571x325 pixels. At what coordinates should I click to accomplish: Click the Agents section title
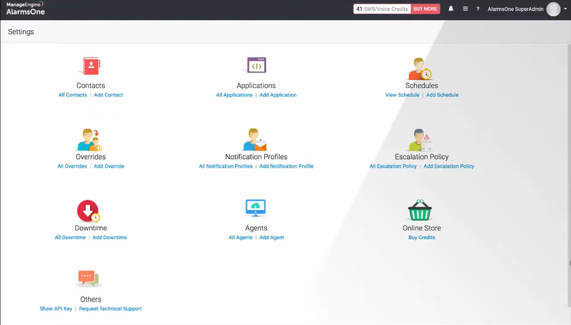[256, 228]
